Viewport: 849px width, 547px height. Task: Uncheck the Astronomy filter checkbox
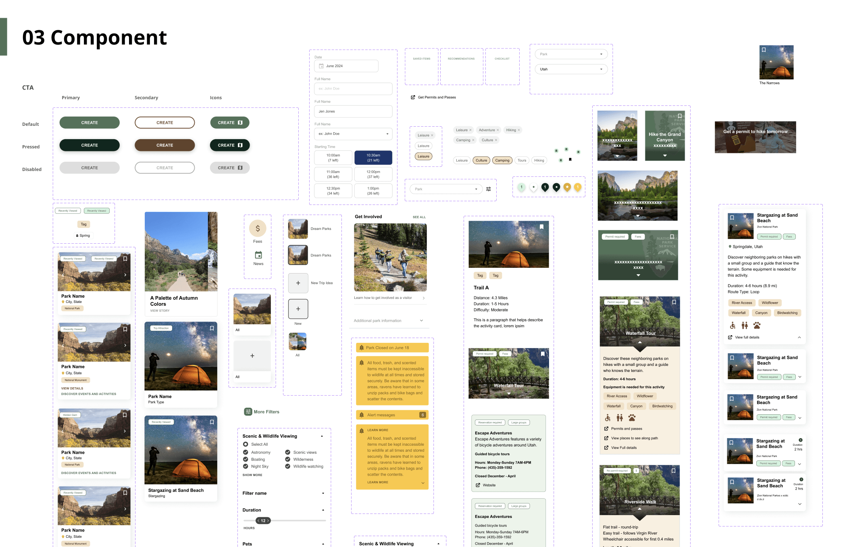246,452
